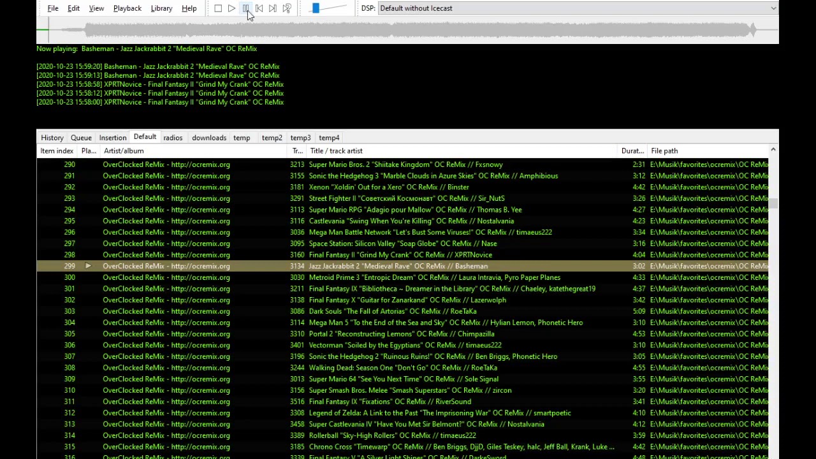Select track Super Mario Bros. 2 Shiitake Kingdom
Screen dimensions: 816x459
pos(402,164)
